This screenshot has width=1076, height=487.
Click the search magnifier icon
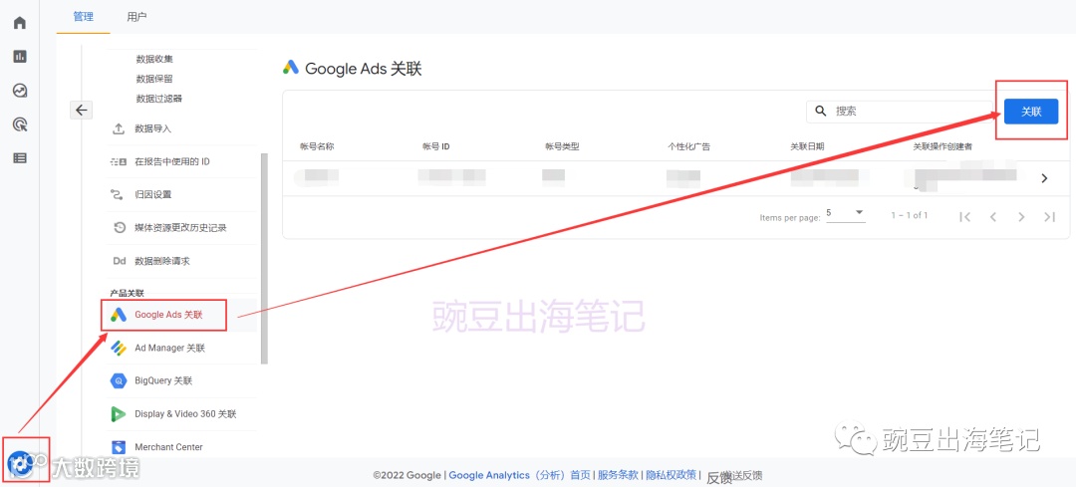pos(820,111)
